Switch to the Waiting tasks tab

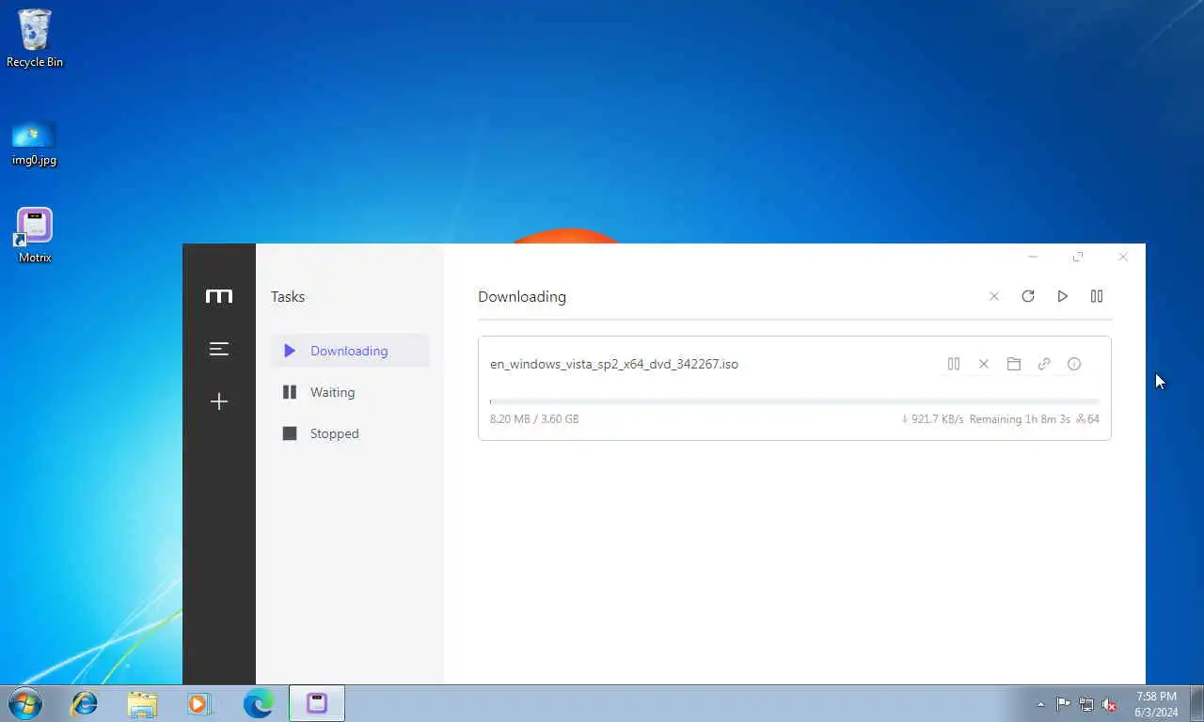point(350,392)
